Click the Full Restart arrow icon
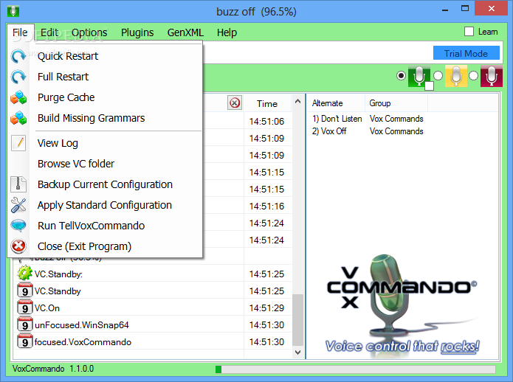The height and width of the screenshot is (382, 513). click(18, 77)
